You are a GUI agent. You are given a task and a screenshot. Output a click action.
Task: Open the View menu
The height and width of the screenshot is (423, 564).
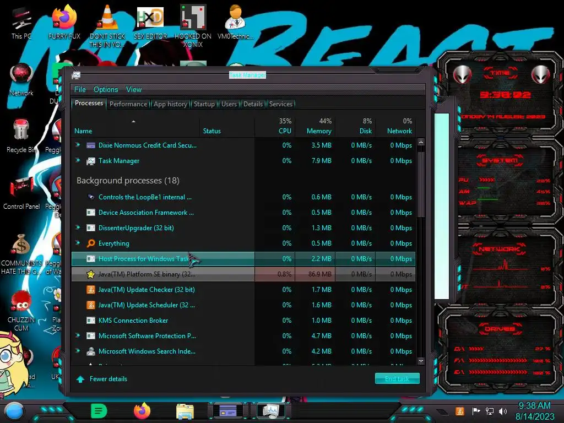(x=134, y=90)
